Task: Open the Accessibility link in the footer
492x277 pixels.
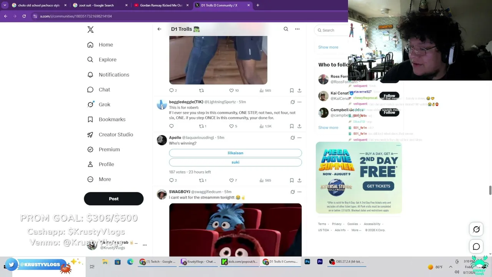Action: [x=372, y=224]
